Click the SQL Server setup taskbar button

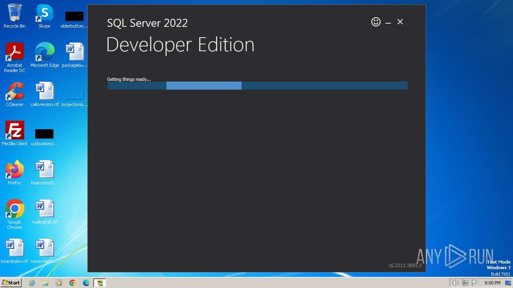click(100, 283)
